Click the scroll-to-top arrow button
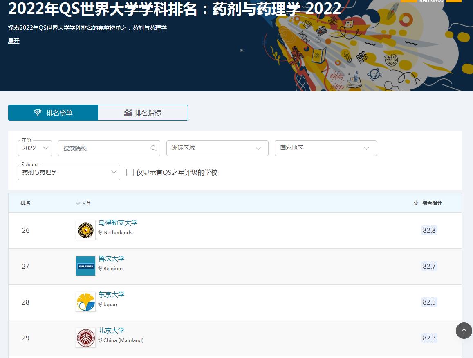The height and width of the screenshot is (358, 473). (464, 331)
